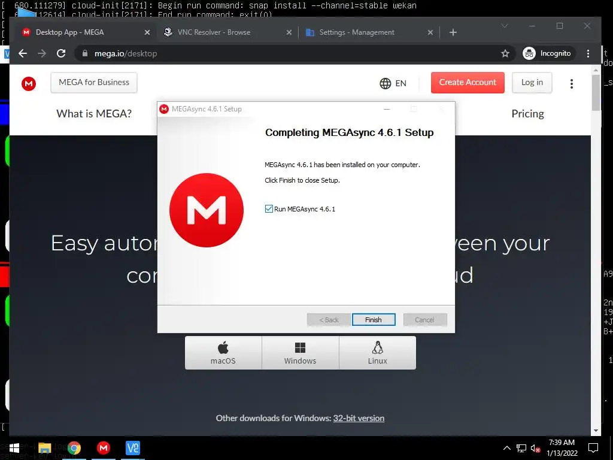Click MEGA logo in Setup title bar
Image resolution: width=613 pixels, height=460 pixels.
tap(164, 109)
